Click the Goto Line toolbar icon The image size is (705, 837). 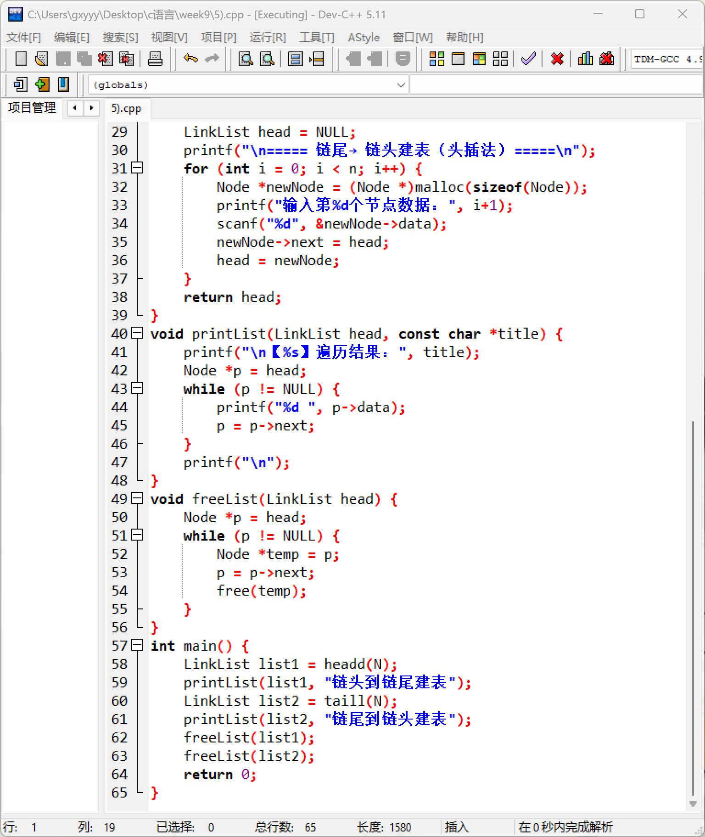pyautogui.click(x=317, y=59)
